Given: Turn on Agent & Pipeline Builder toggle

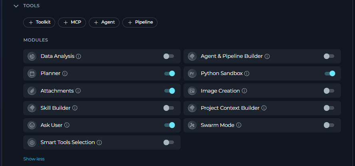Looking at the screenshot, I should point(329,56).
